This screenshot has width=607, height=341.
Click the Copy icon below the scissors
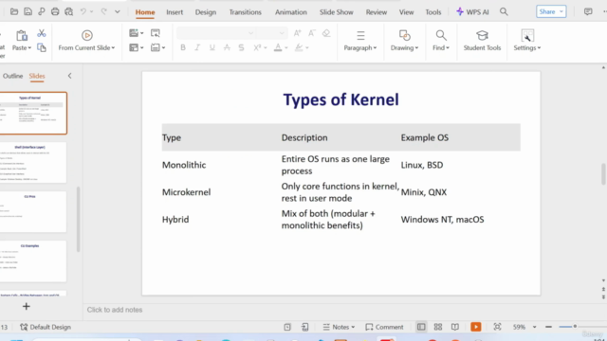click(42, 47)
